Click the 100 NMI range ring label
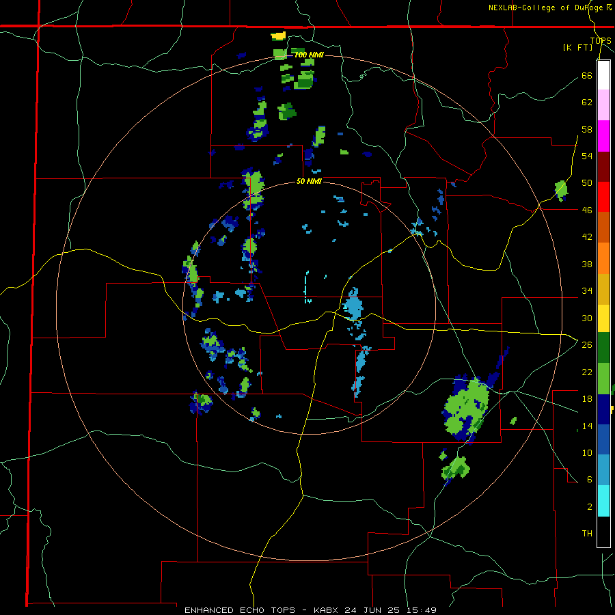Screen dimensions: 615x615 [309, 55]
